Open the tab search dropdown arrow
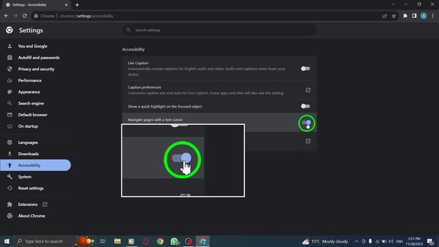The width and height of the screenshot is (439, 247). pyautogui.click(x=393, y=4)
